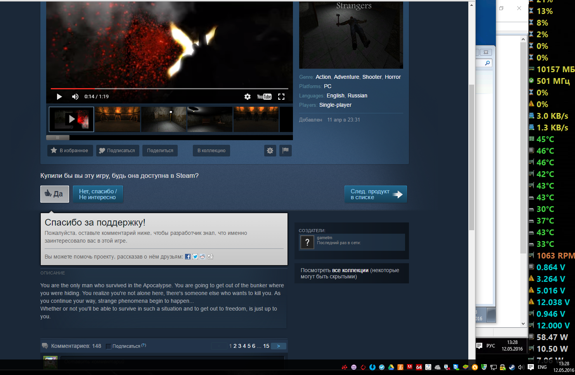Click the Steam page vertical scrollbar thumb
This screenshot has width=575, height=375.
click(472, 157)
